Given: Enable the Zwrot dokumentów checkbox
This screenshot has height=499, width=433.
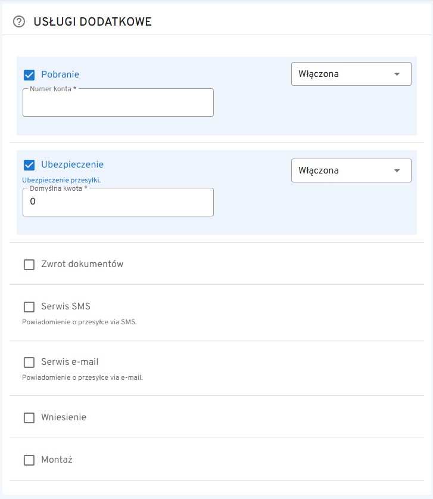Looking at the screenshot, I should tap(29, 264).
